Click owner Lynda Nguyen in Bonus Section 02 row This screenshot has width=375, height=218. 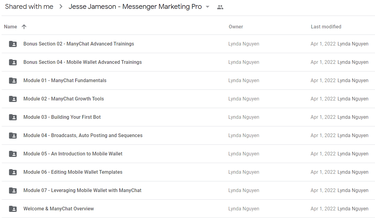(244, 44)
